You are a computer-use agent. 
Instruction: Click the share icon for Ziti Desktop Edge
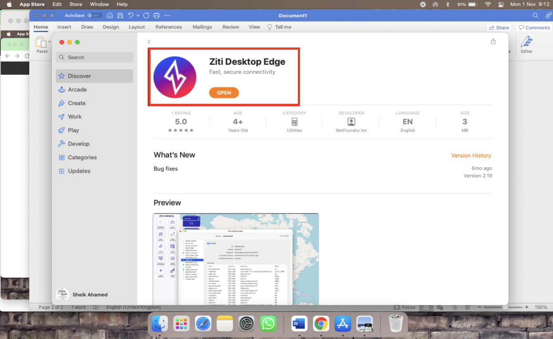[x=493, y=41]
